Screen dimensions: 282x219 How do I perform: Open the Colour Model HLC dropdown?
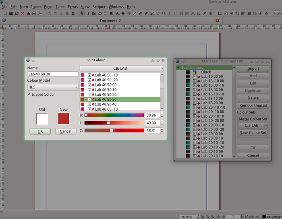(x=53, y=87)
